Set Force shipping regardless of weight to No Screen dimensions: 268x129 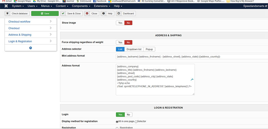(128, 42)
